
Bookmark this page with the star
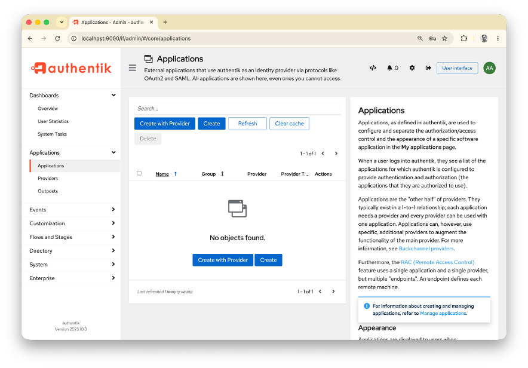point(445,38)
